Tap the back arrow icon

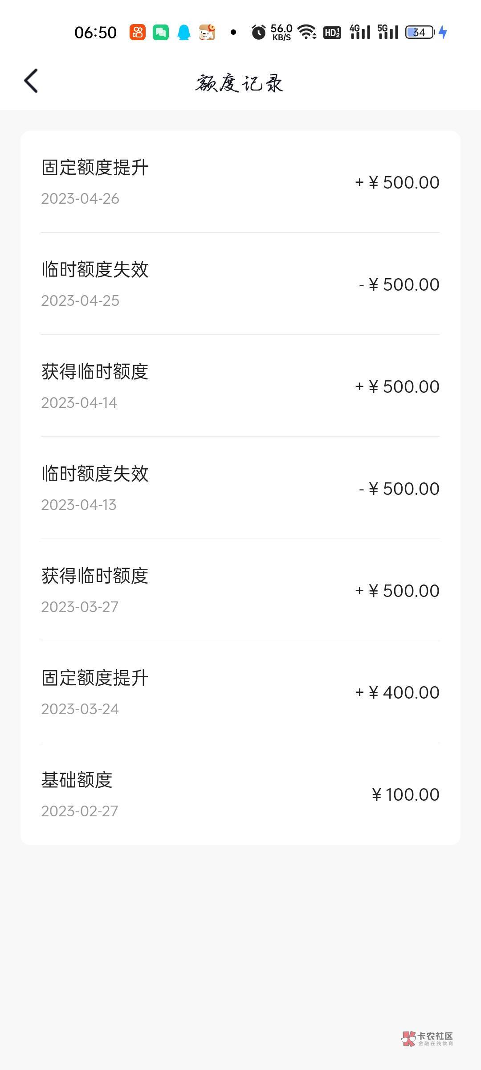pos(31,81)
